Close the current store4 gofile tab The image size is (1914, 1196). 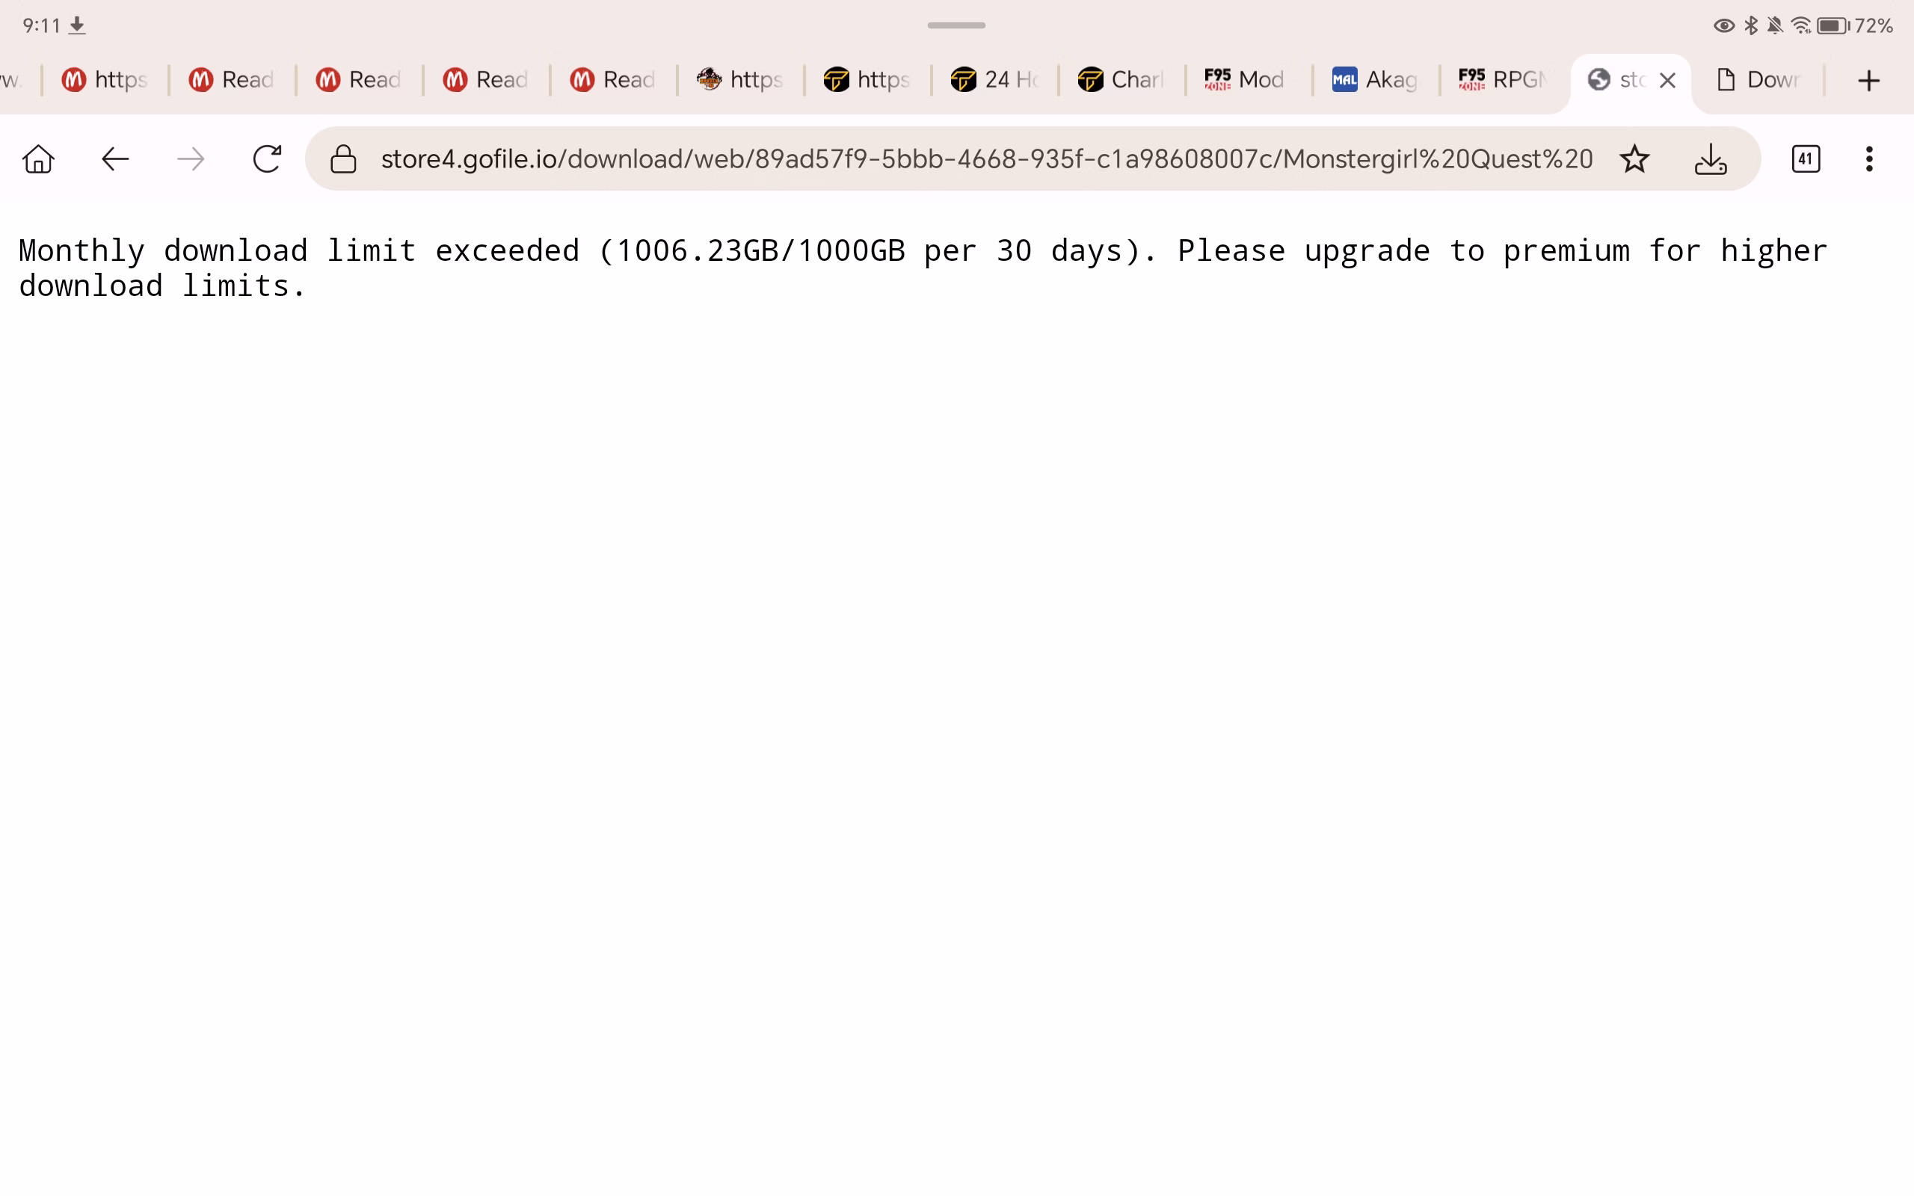(x=1667, y=80)
